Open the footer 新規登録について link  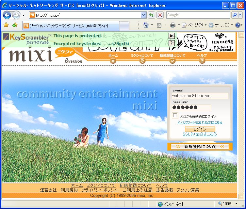point(136,185)
